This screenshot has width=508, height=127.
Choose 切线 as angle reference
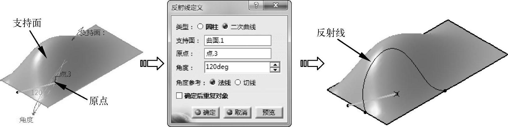[x=238, y=82]
